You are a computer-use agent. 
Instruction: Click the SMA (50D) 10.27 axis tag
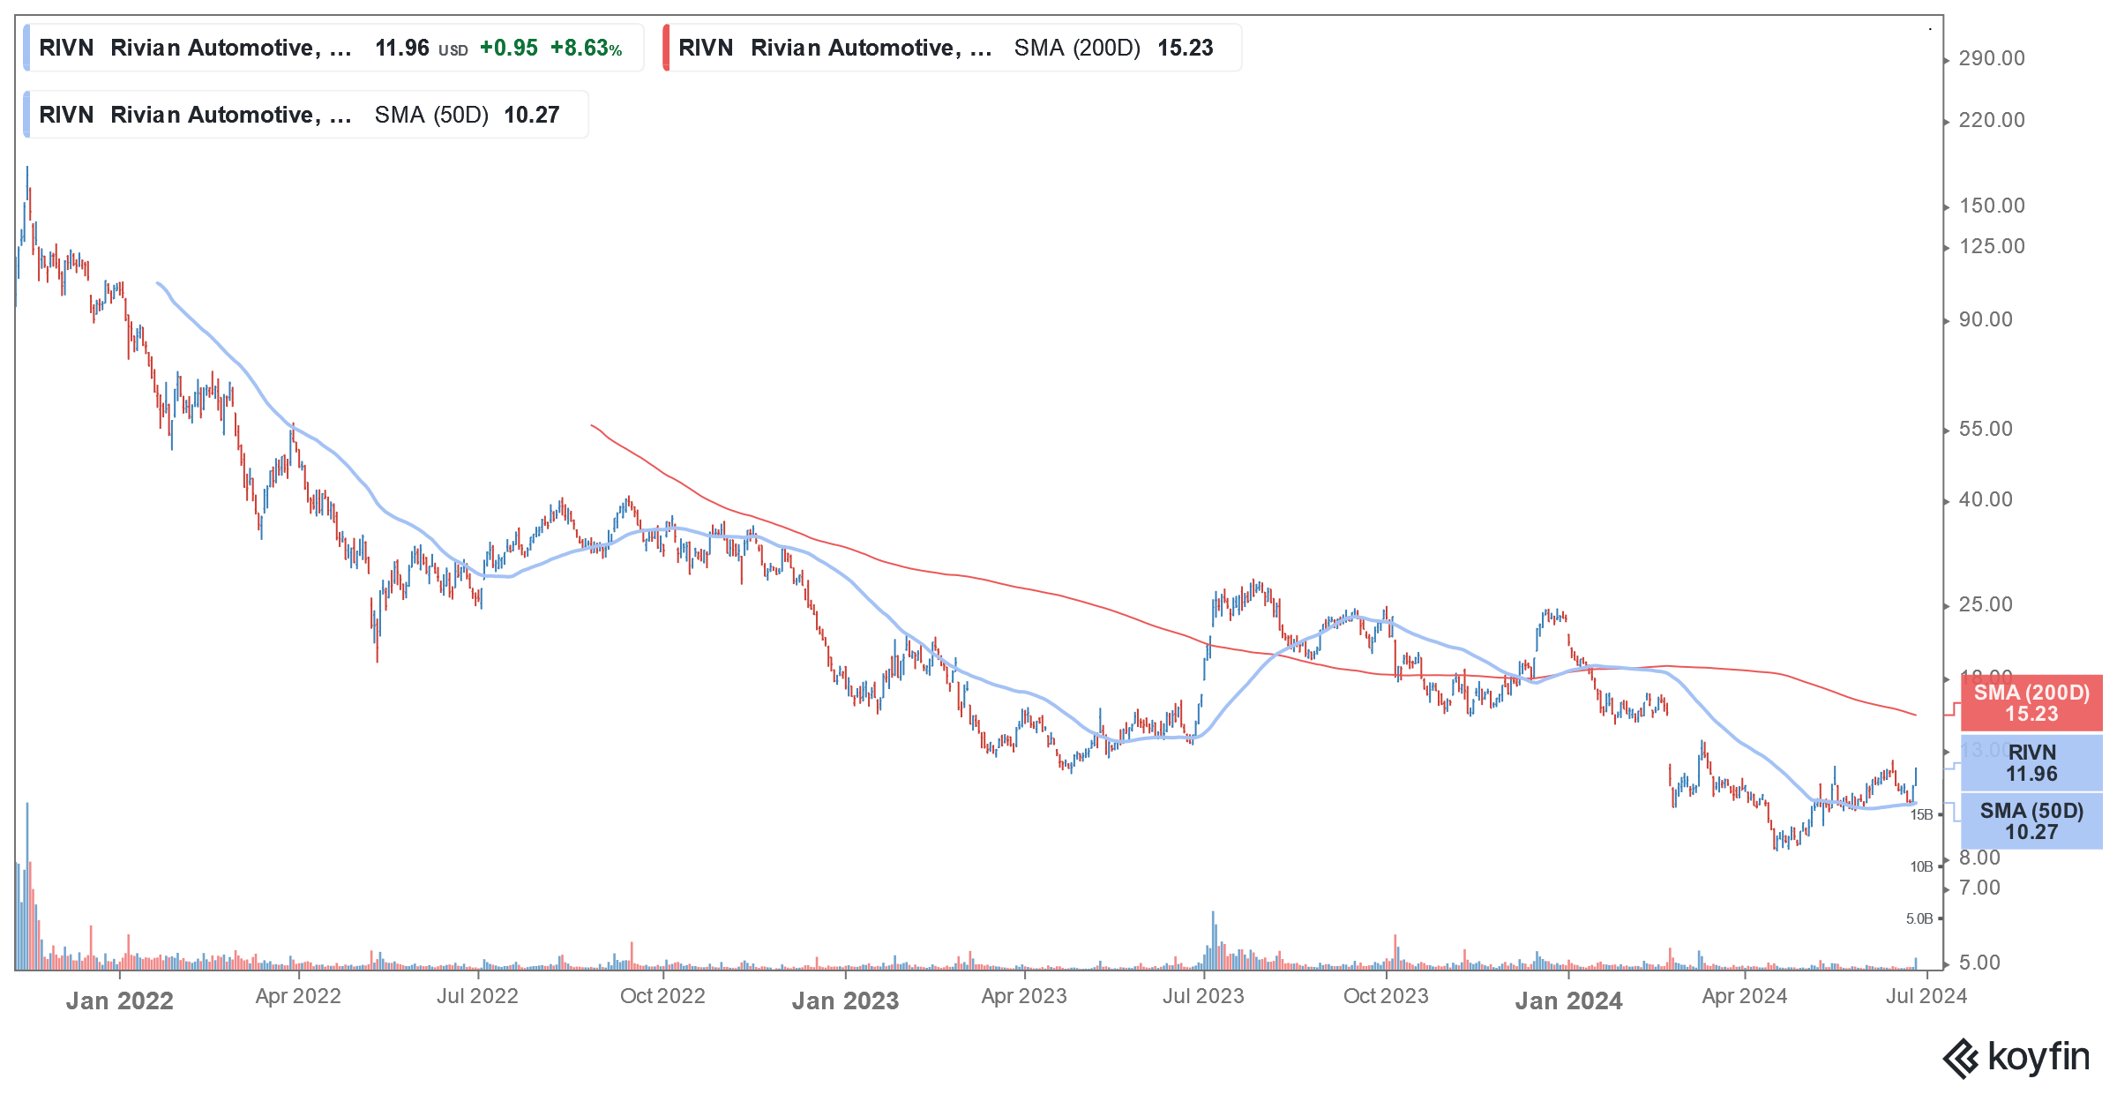pos(2031,821)
